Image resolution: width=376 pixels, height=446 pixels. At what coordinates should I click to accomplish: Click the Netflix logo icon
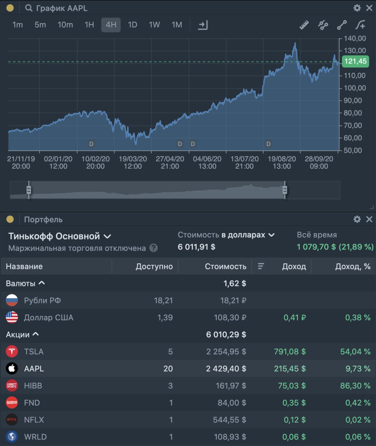pyautogui.click(x=12, y=420)
